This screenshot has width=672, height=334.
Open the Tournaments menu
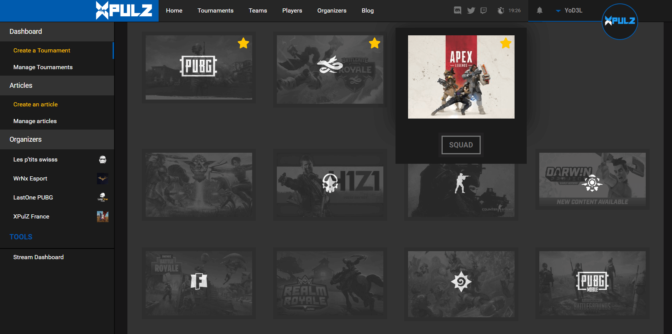(x=216, y=11)
